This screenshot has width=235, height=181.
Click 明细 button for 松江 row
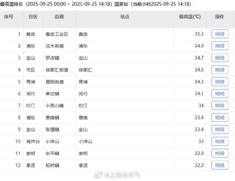click(220, 106)
